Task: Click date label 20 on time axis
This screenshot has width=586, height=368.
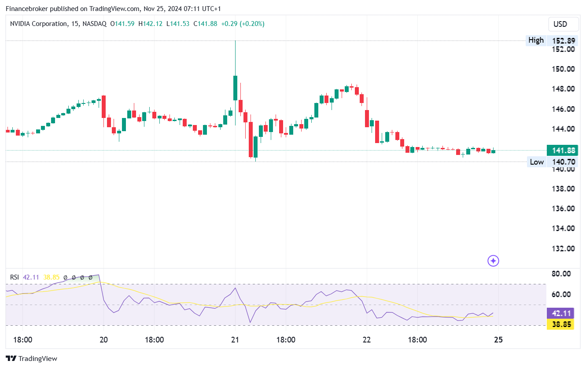Action: (x=104, y=340)
